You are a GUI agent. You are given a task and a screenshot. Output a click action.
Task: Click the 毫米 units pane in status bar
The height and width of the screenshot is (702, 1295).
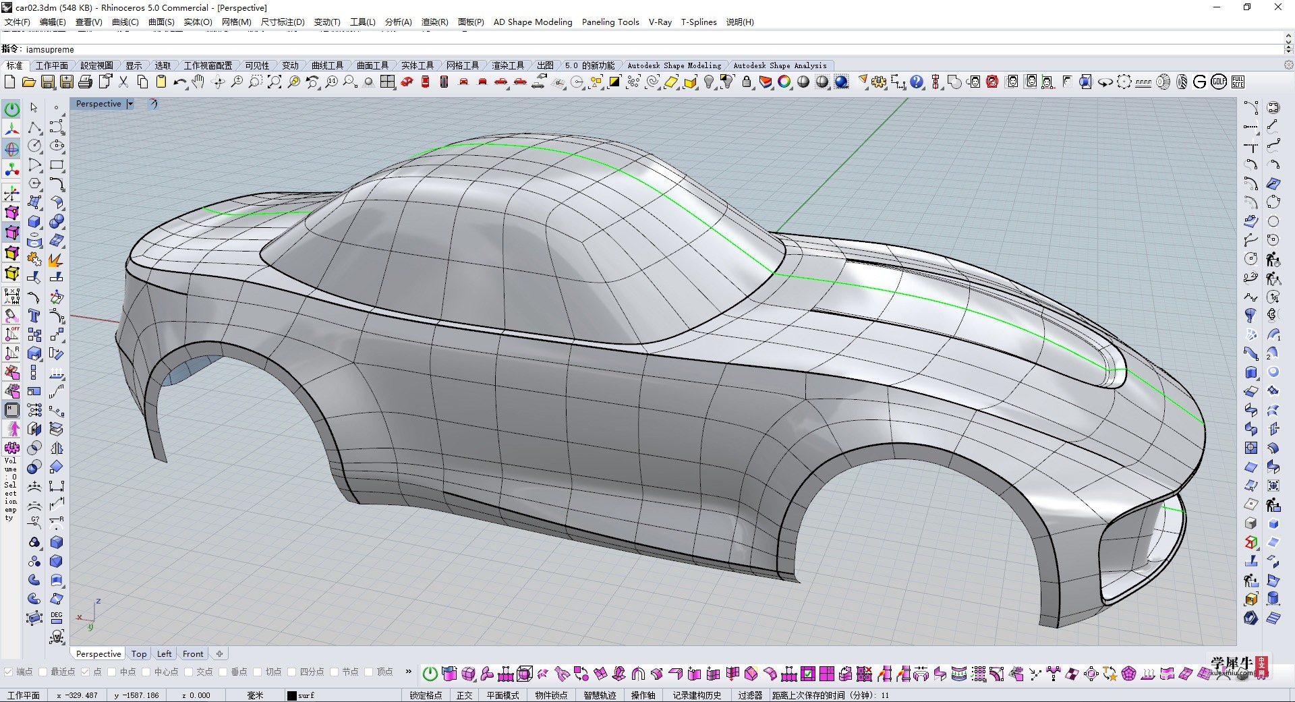255,695
